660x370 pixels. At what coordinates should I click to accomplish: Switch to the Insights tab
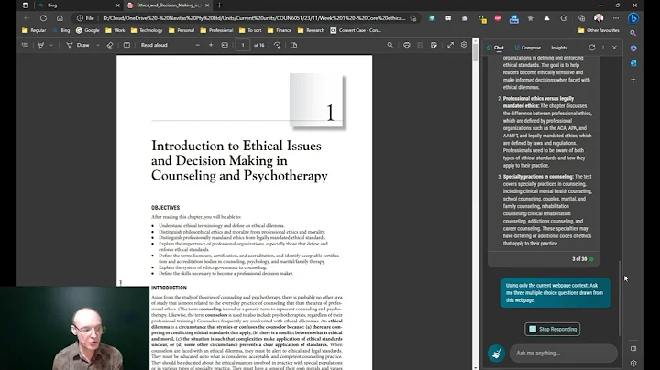(559, 48)
